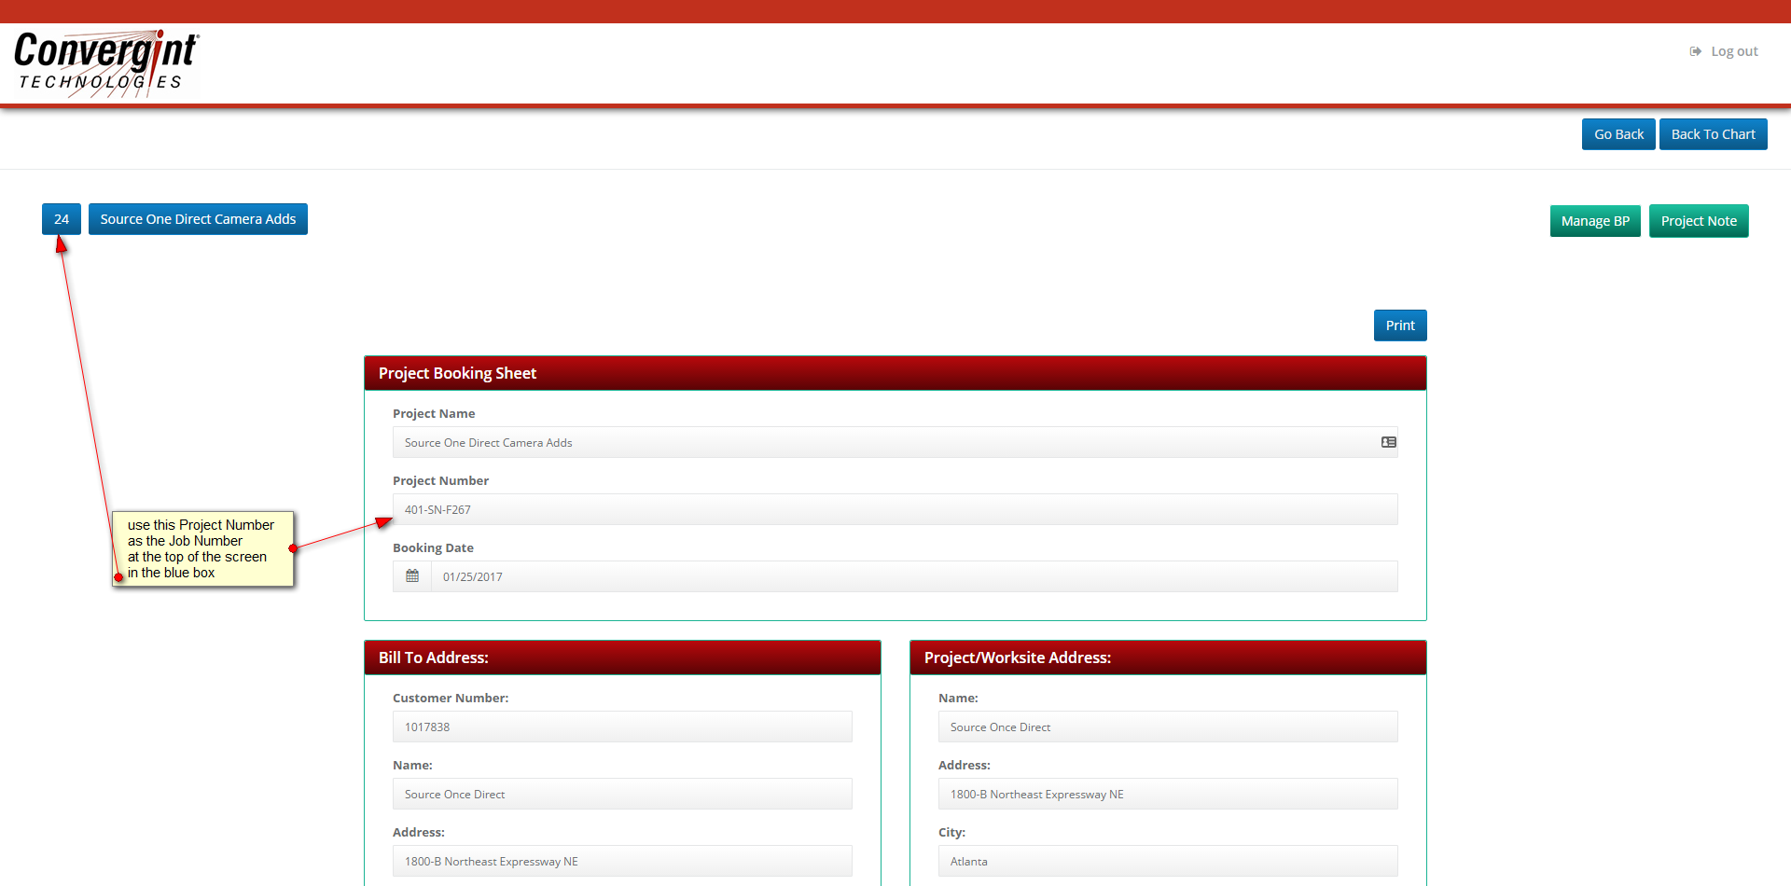
Task: Click the log out arrow icon
Action: click(x=1695, y=51)
